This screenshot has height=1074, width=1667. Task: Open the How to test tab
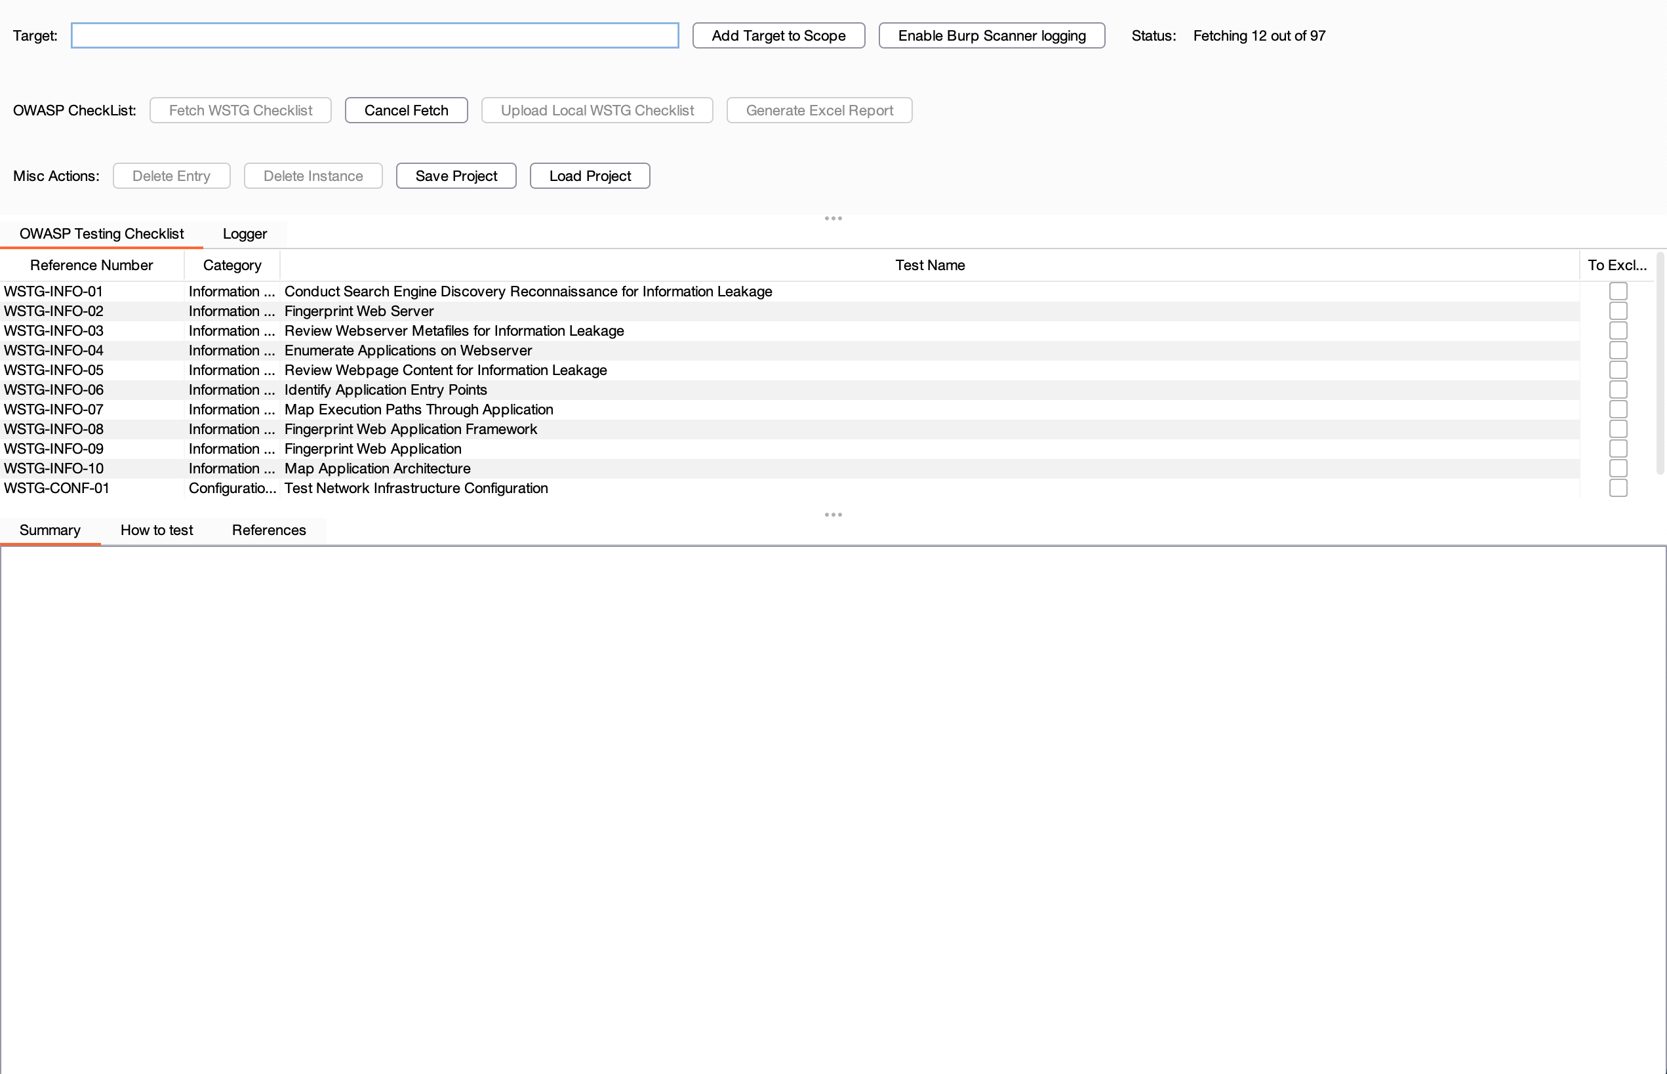pyautogui.click(x=157, y=530)
